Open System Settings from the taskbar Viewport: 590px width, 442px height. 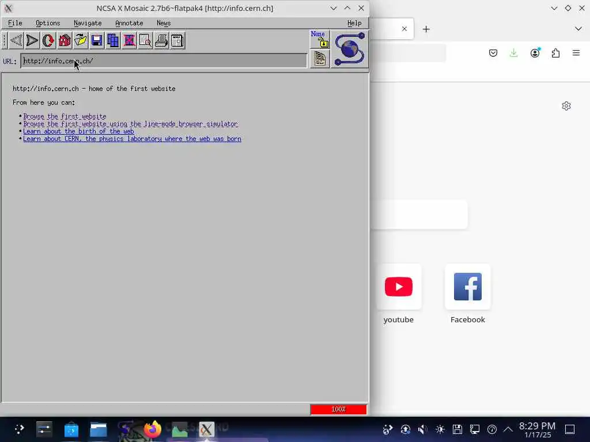point(44,429)
